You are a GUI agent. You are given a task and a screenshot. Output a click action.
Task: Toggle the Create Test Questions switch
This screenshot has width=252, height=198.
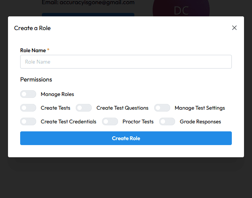pyautogui.click(x=84, y=108)
